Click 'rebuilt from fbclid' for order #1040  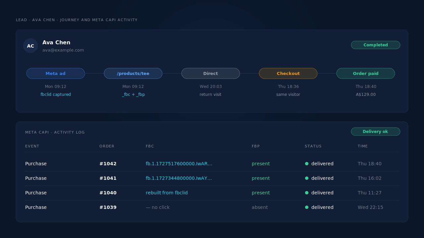tap(167, 193)
